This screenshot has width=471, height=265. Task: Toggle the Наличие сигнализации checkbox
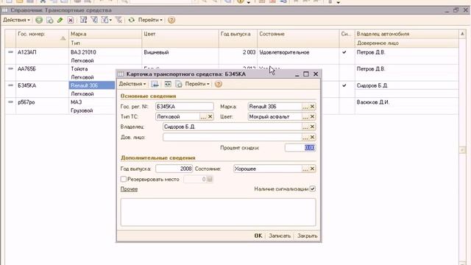[312, 189]
